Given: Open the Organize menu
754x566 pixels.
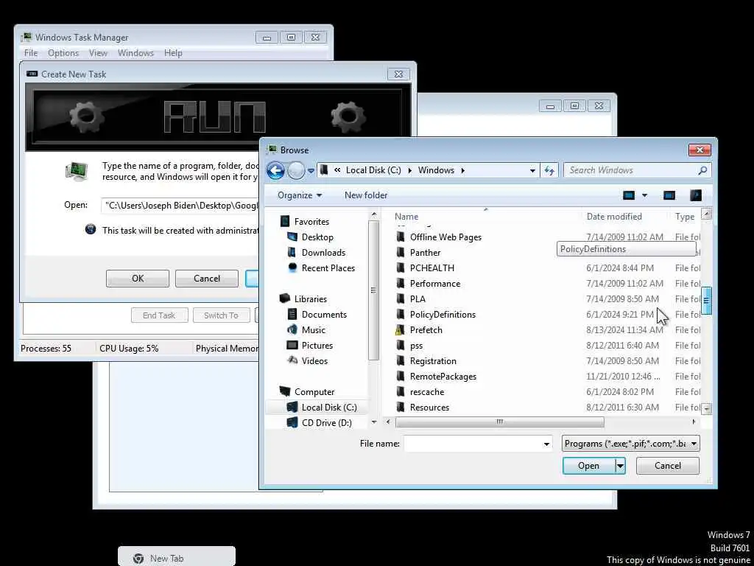Looking at the screenshot, I should point(300,195).
